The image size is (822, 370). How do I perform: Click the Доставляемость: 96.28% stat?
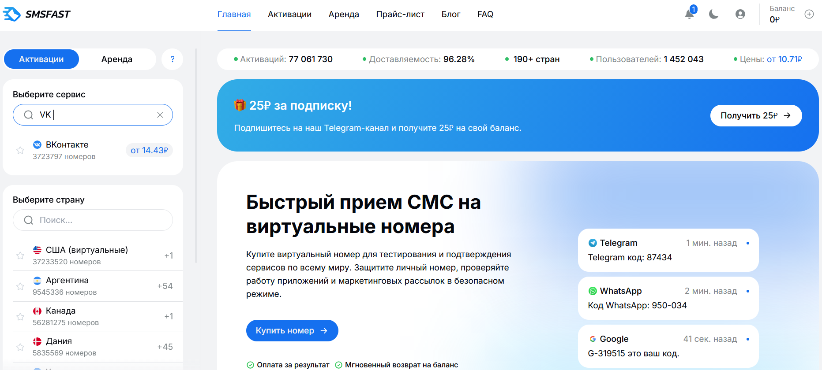coord(418,59)
